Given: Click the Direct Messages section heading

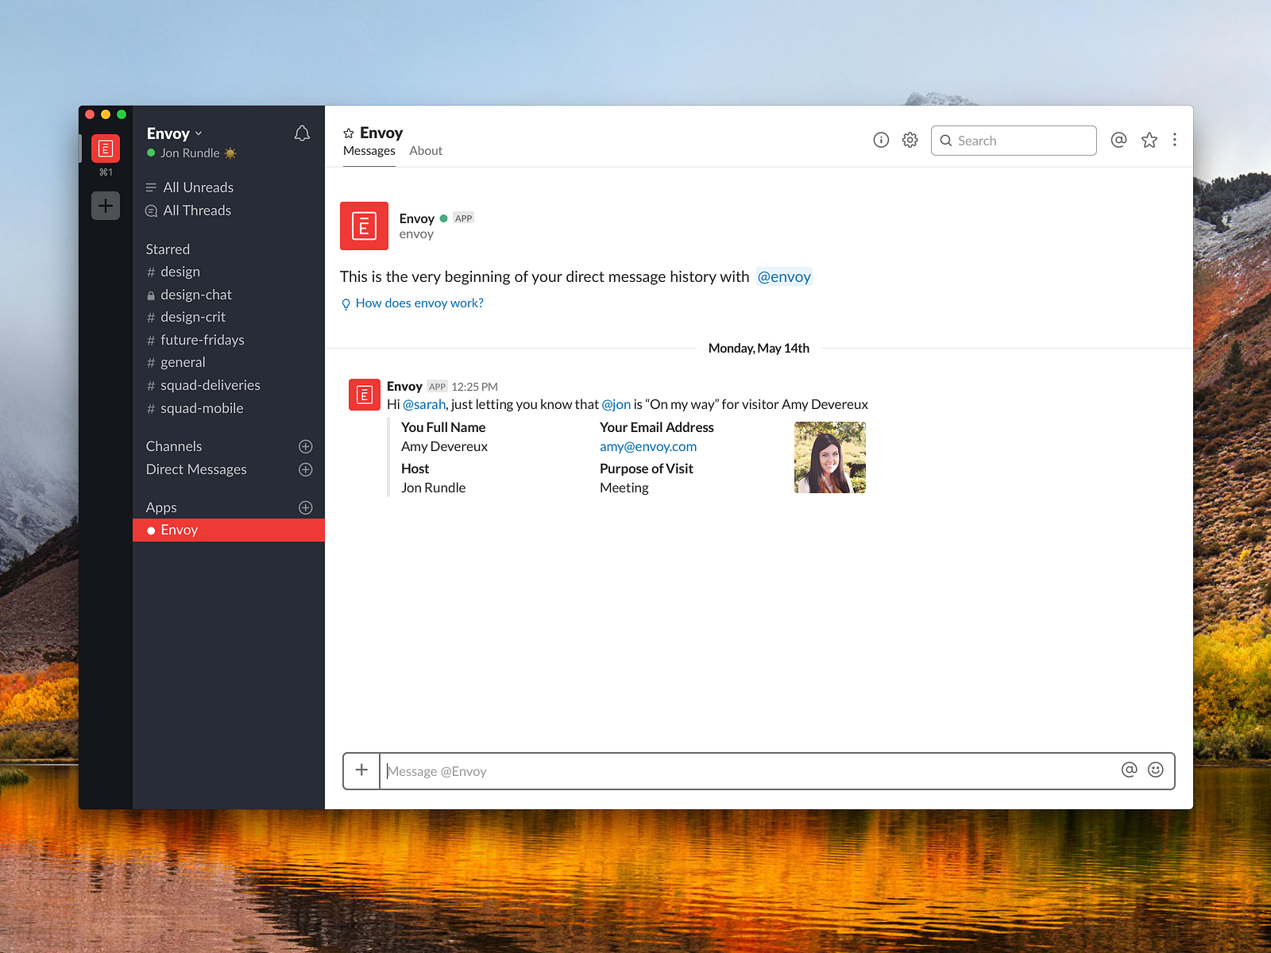Looking at the screenshot, I should (x=196, y=469).
